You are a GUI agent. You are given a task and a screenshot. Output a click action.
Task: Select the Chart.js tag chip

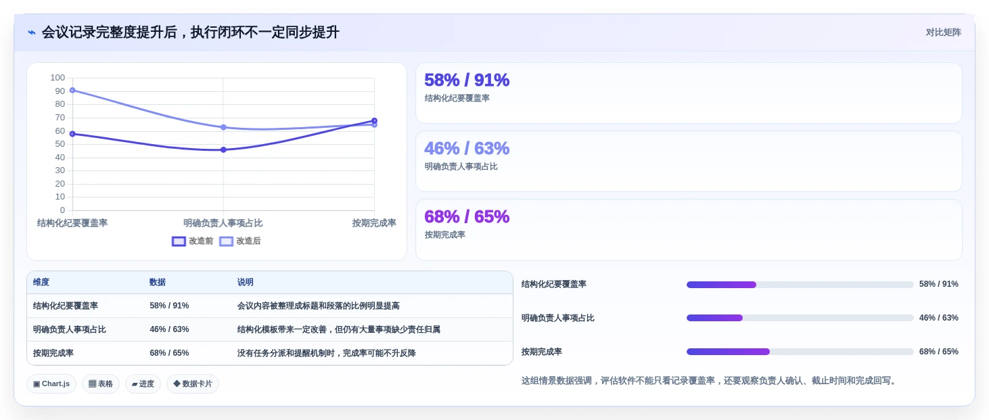(x=51, y=384)
